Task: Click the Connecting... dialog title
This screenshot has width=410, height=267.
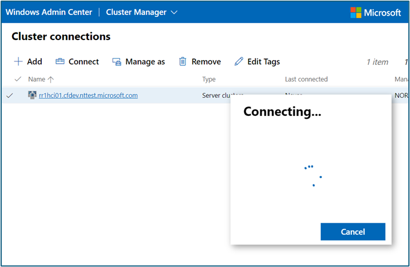Action: click(x=282, y=112)
